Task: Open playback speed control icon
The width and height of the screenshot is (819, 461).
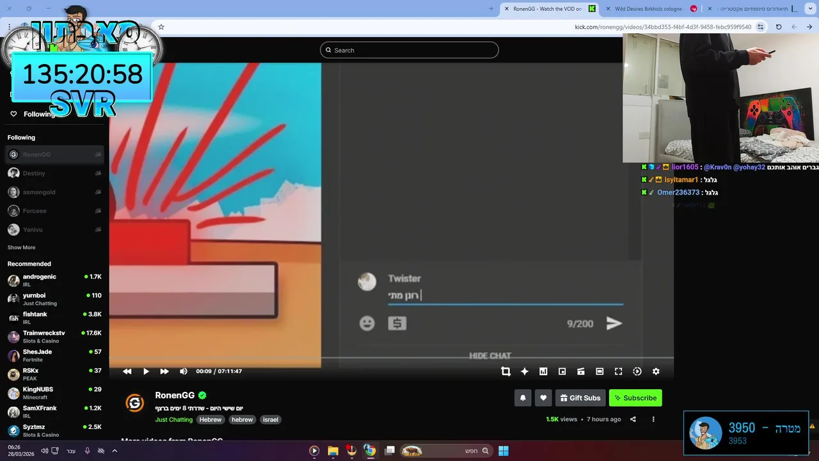Action: coord(637,371)
